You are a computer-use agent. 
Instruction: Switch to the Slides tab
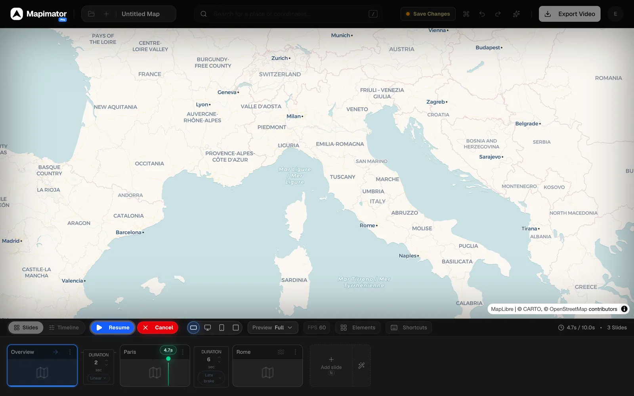tap(26, 327)
